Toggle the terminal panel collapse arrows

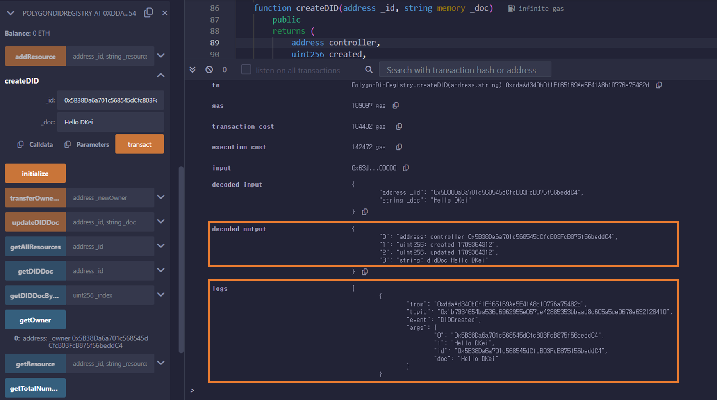[193, 69]
